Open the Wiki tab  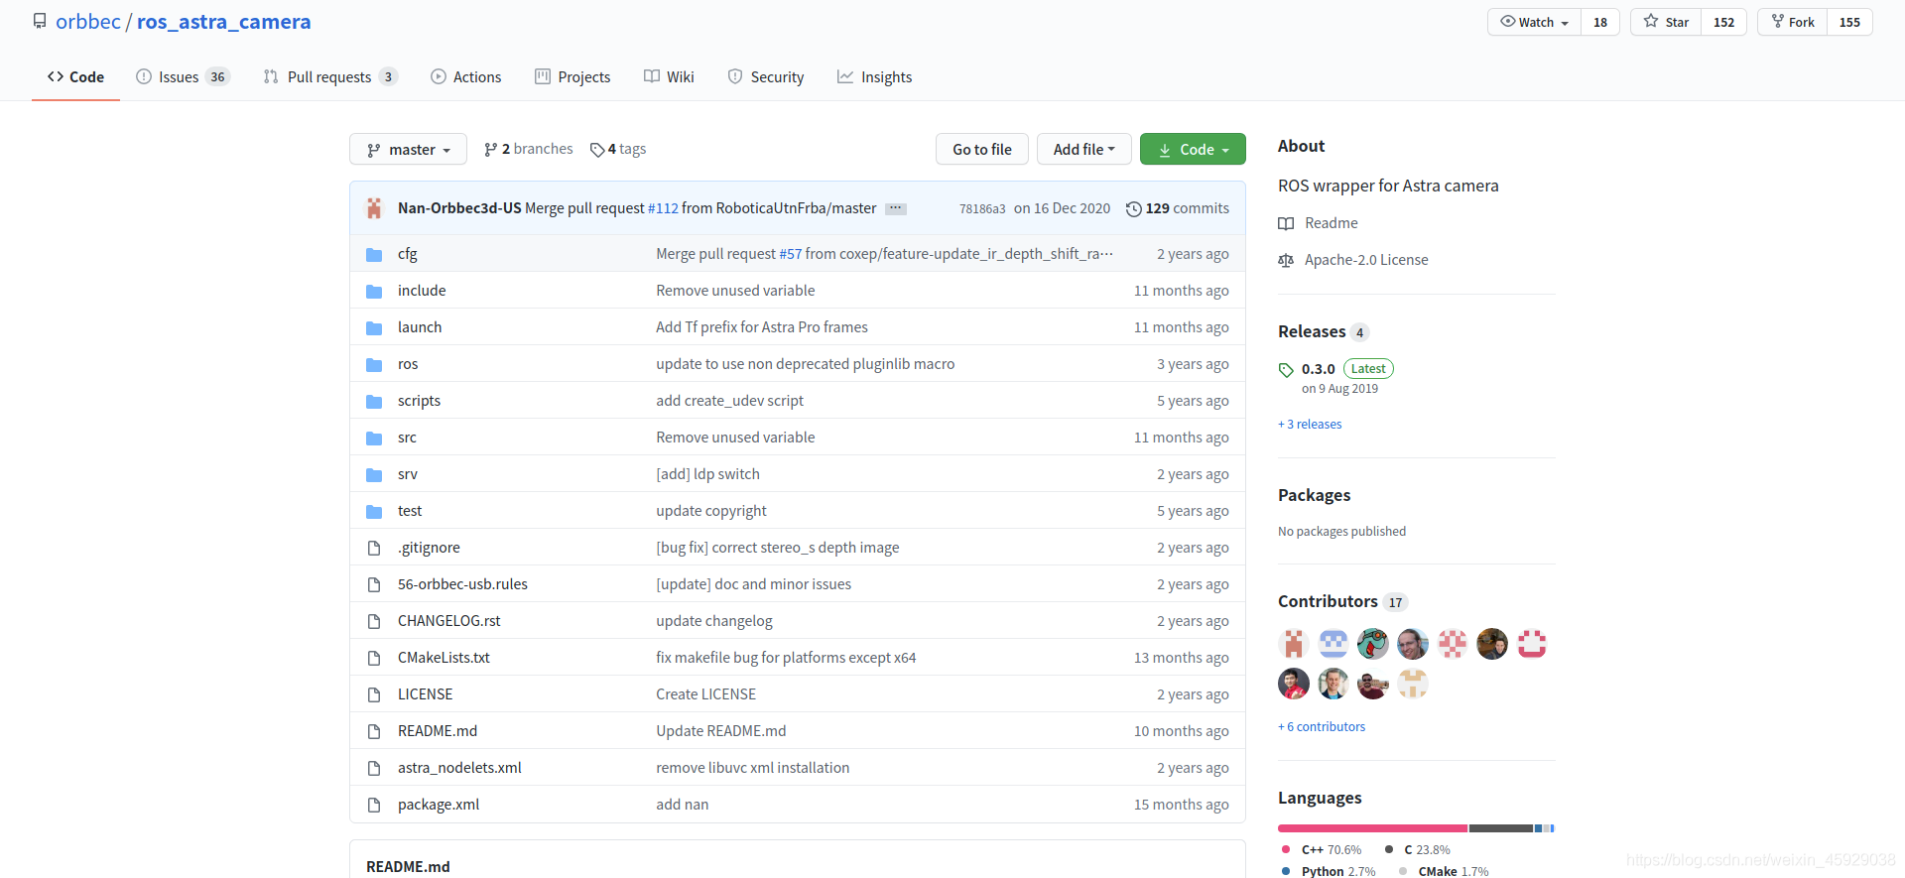[669, 77]
